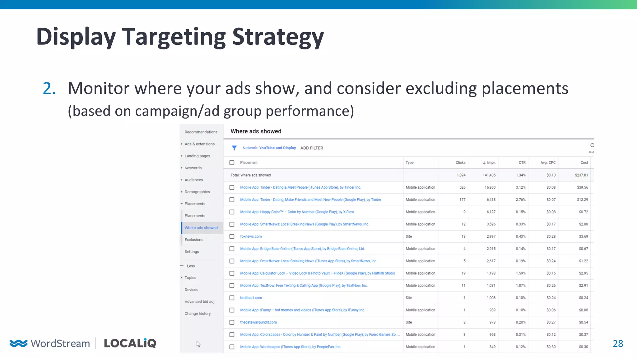The image size is (637, 358).
Task: Expand the Topics sidebar section
Action: click(182, 278)
